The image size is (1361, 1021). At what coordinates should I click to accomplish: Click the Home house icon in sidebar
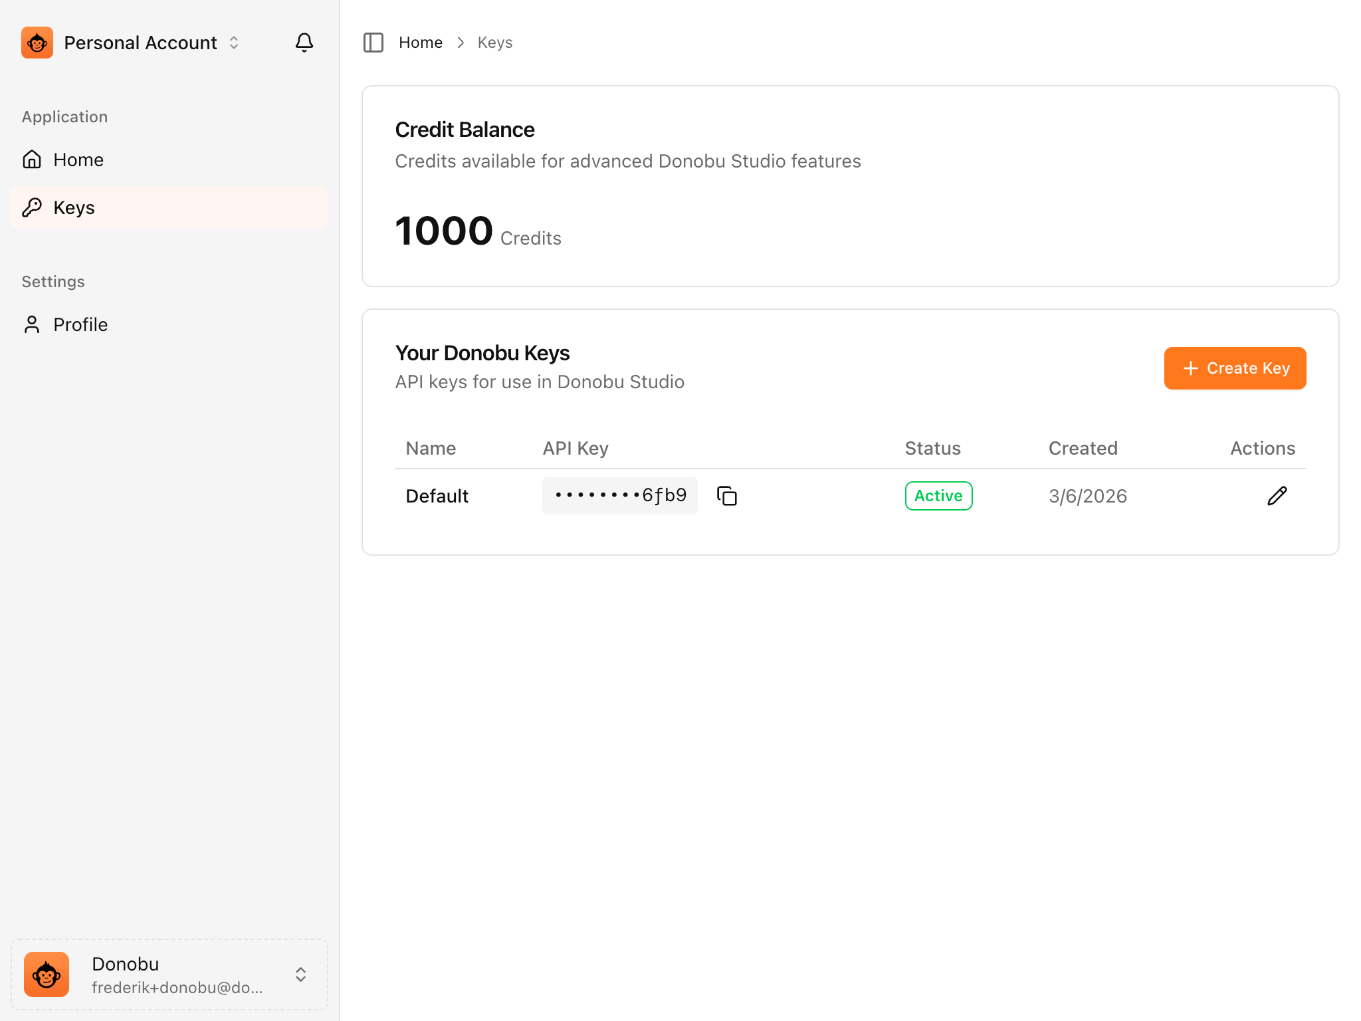(32, 160)
